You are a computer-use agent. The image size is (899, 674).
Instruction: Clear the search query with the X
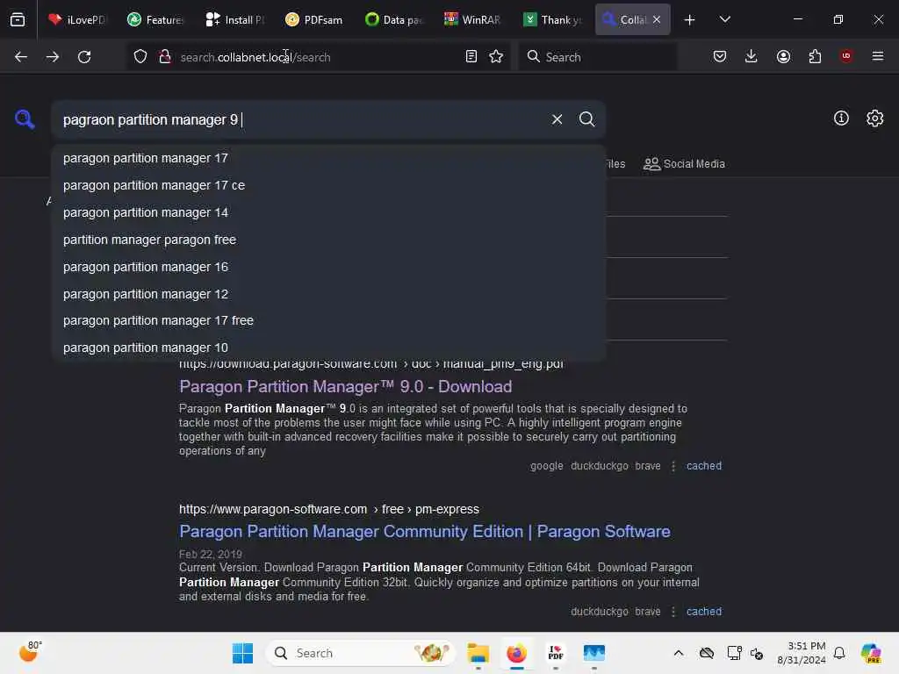pyautogui.click(x=557, y=119)
